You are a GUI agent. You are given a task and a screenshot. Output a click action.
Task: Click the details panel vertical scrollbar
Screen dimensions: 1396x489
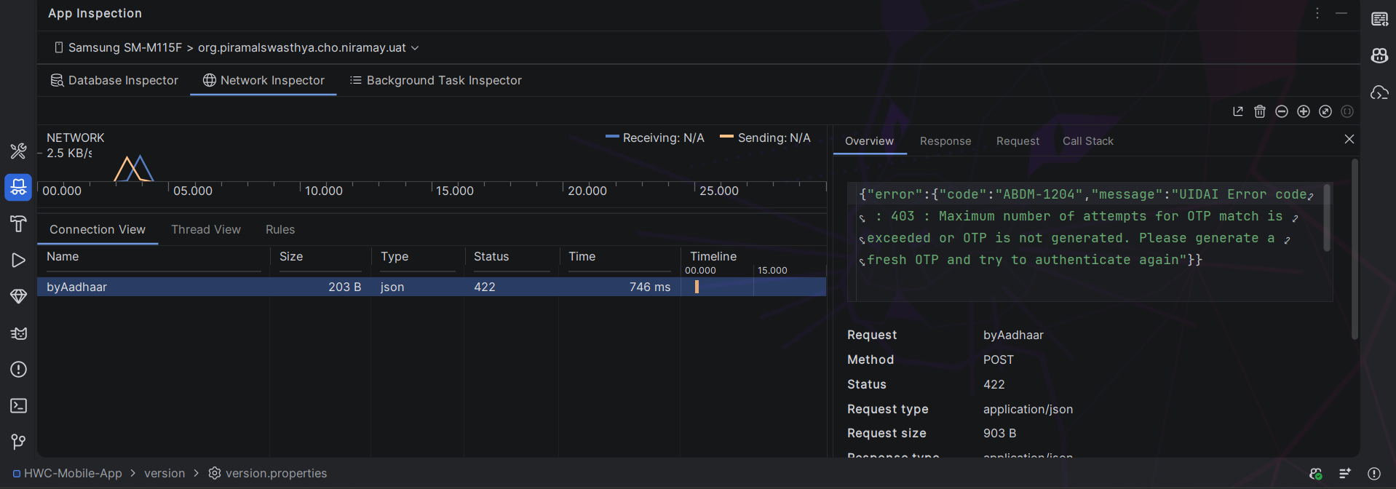(x=1355, y=250)
